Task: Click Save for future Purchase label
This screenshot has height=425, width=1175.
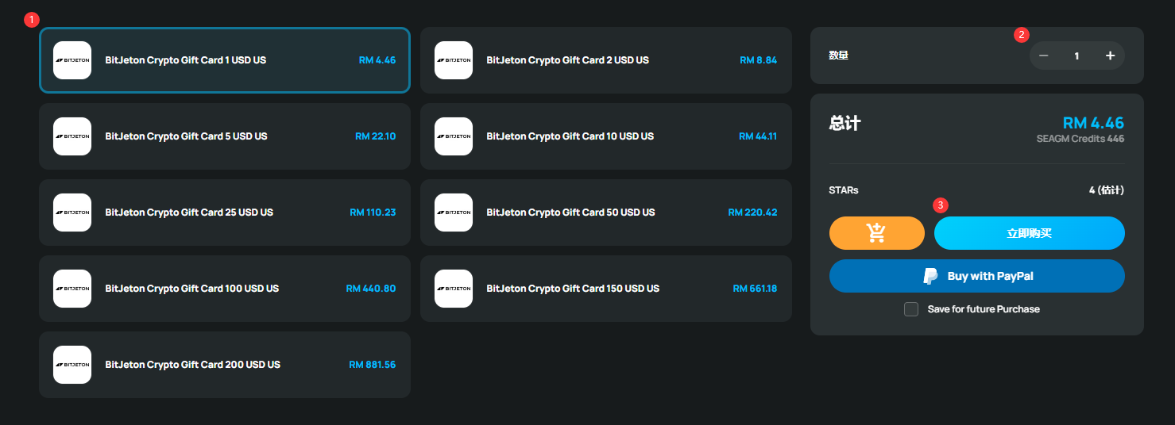Action: (x=984, y=309)
